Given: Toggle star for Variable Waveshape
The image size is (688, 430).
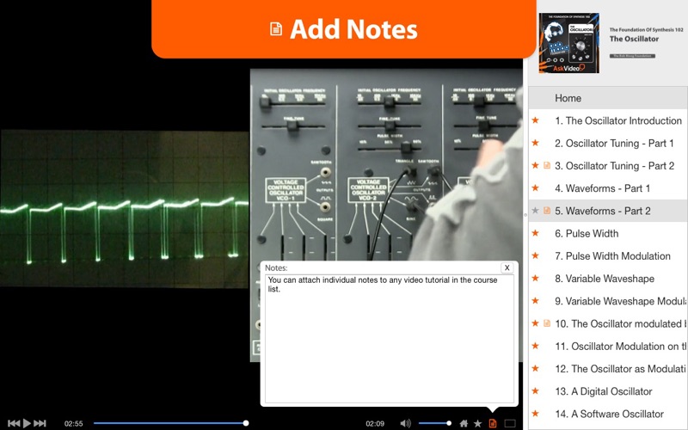Looking at the screenshot, I should 535,278.
